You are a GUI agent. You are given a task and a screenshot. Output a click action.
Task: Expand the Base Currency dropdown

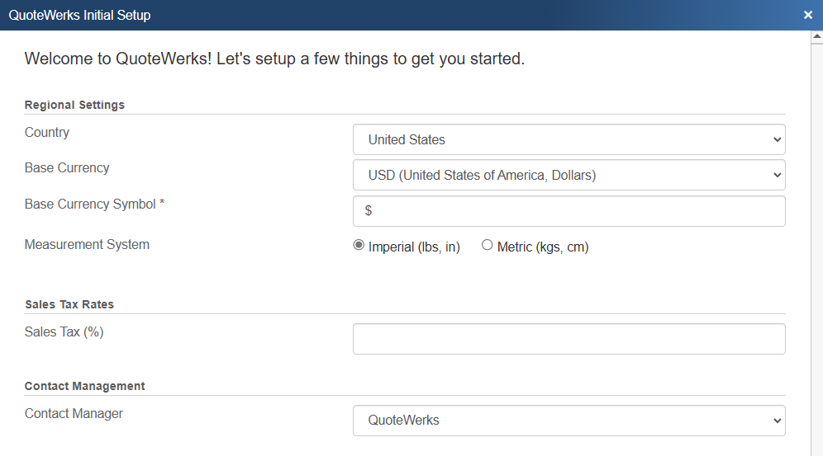click(568, 175)
